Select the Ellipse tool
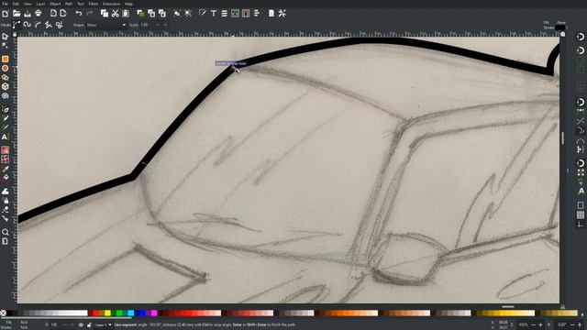This screenshot has width=587, height=330. [5, 69]
